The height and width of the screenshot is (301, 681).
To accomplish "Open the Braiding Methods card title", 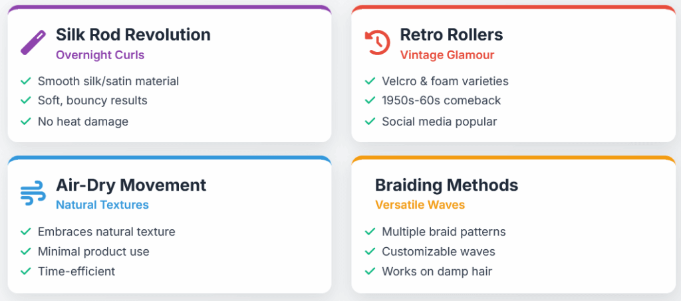I will coord(446,185).
